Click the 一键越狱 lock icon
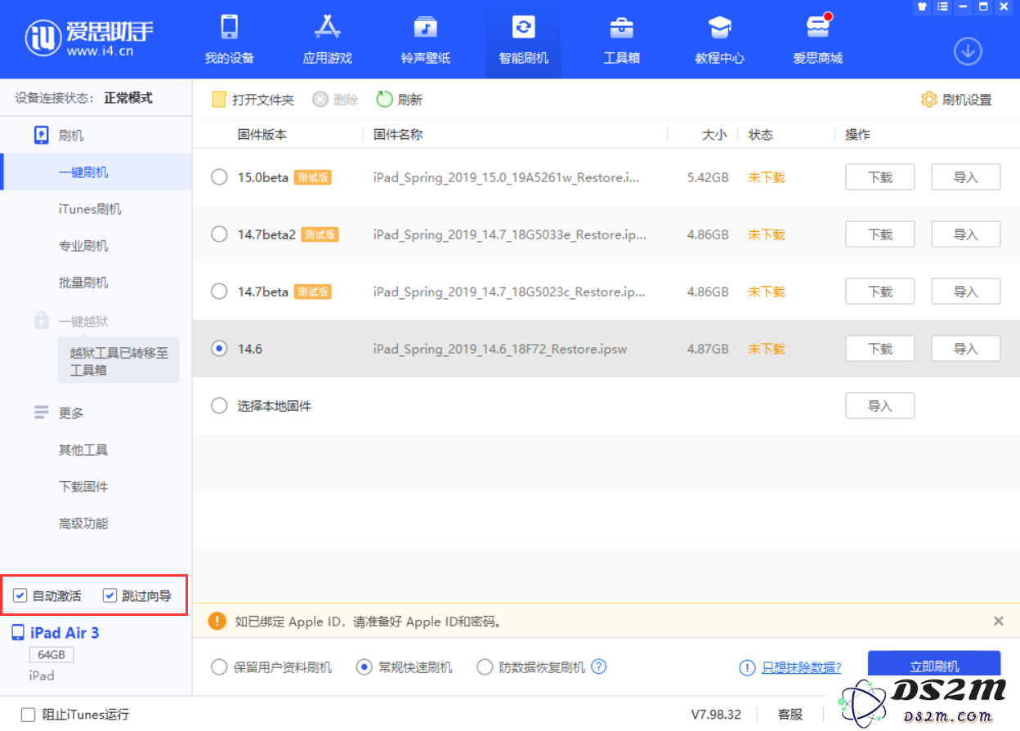Viewport: 1020px width, 731px height. pos(42,321)
